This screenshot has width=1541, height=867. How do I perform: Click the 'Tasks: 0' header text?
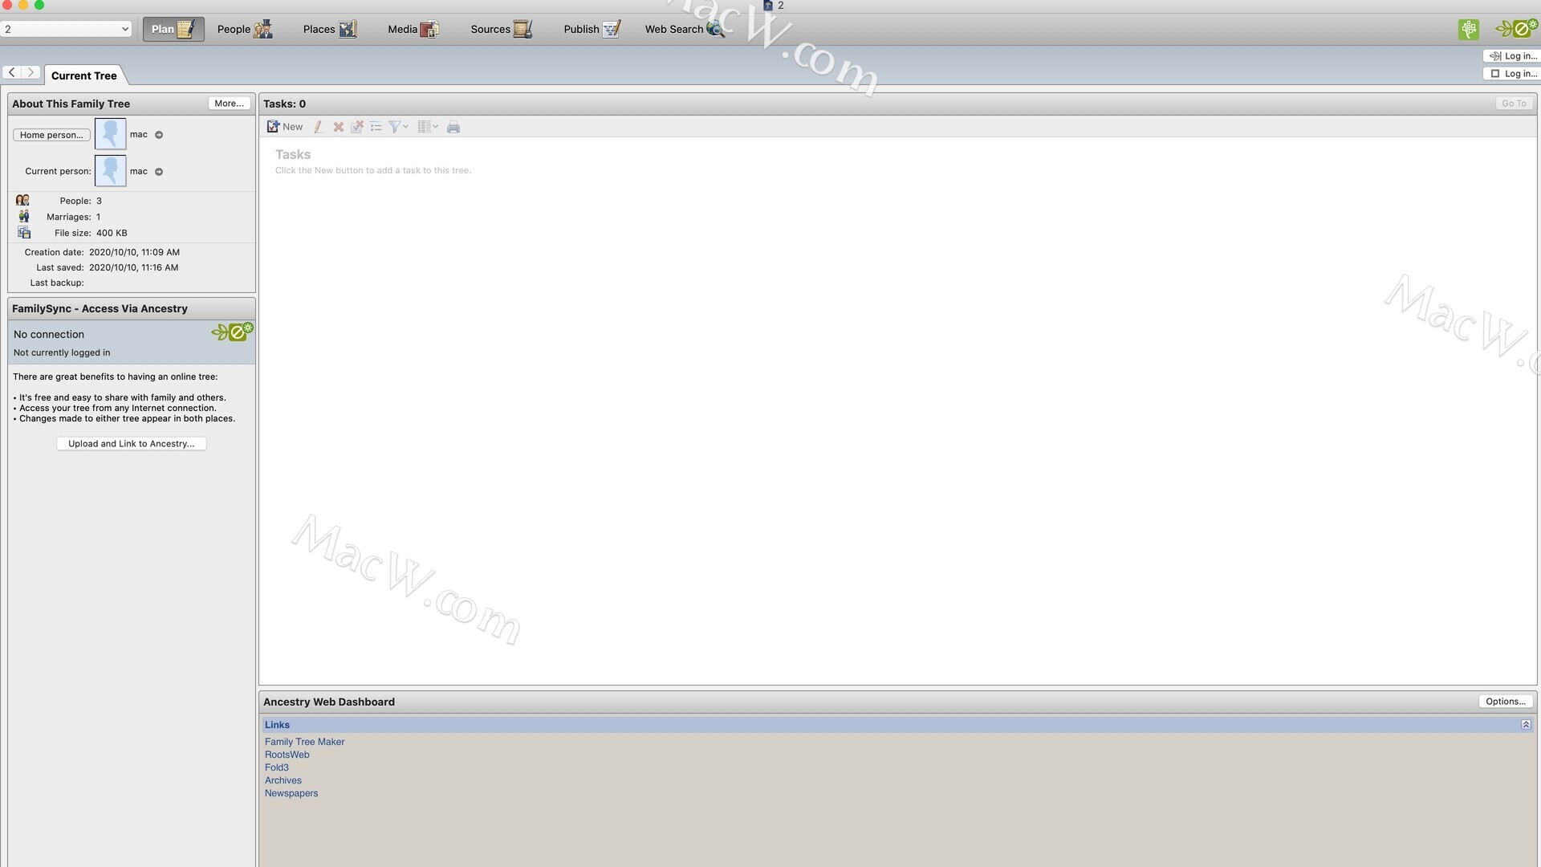point(284,104)
